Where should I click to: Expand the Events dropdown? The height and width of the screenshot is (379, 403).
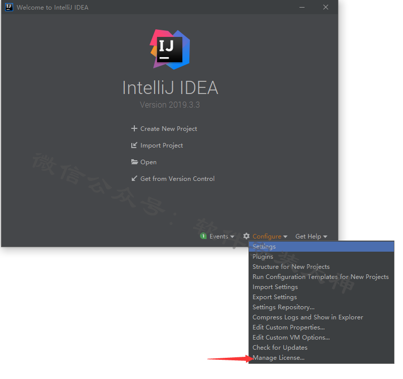click(219, 236)
